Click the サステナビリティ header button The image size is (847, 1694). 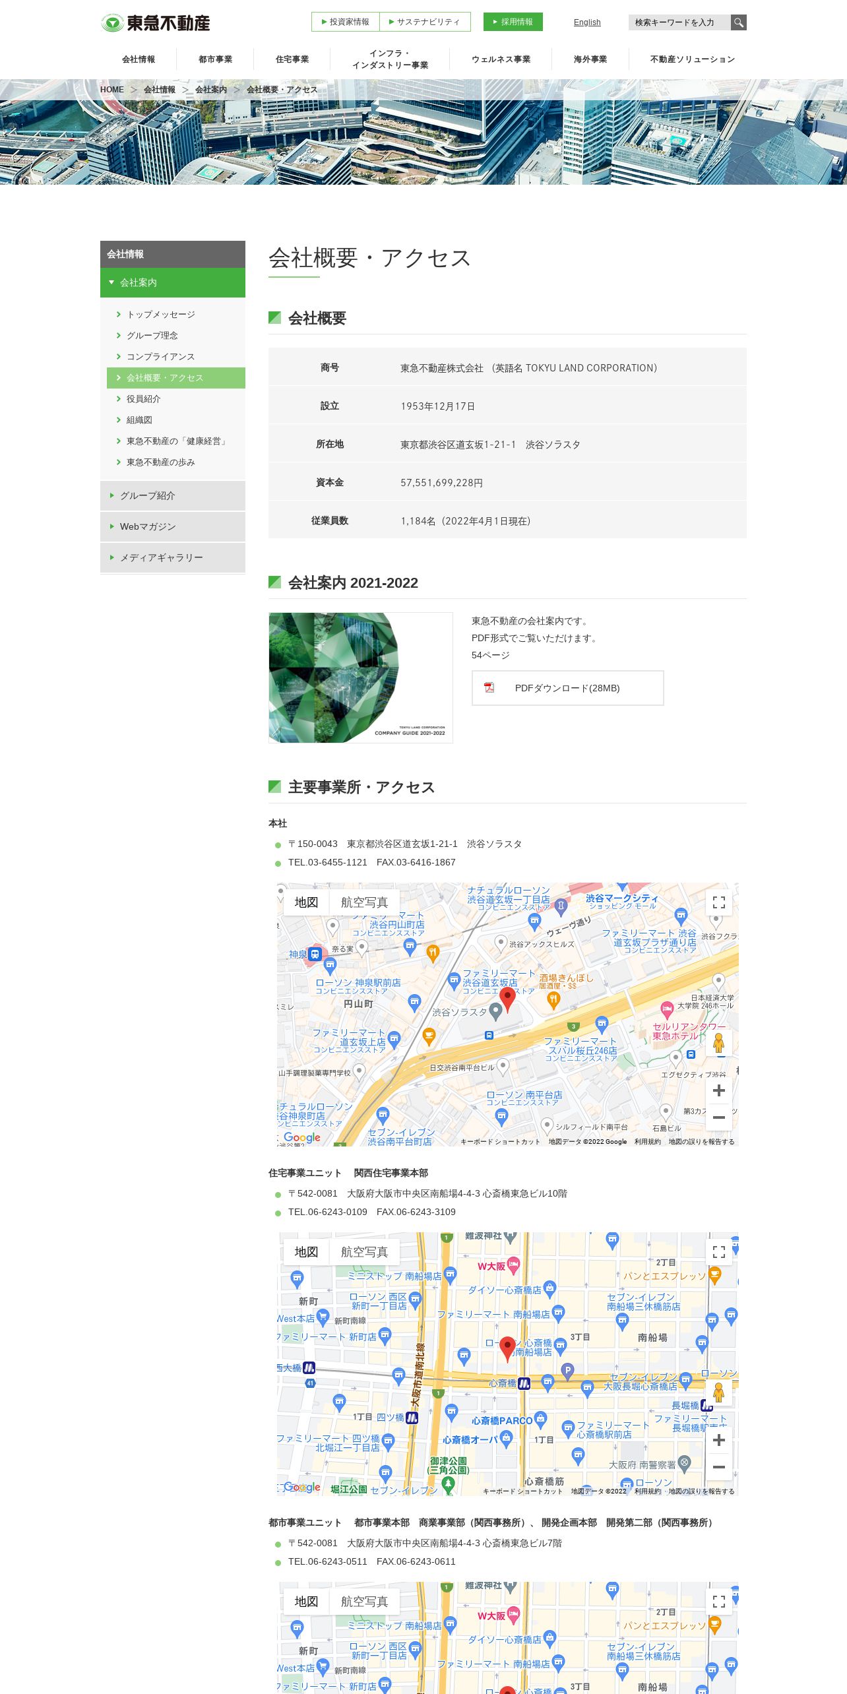(425, 22)
